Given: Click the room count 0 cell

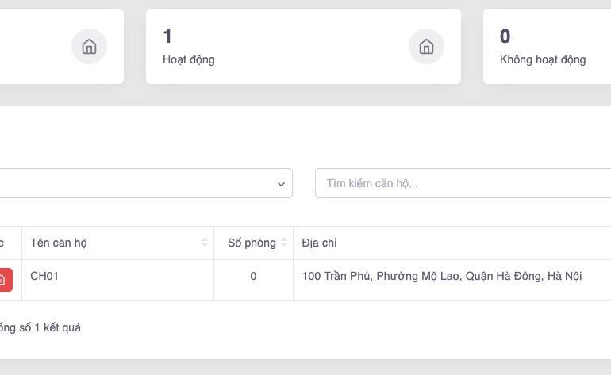Looking at the screenshot, I should tap(253, 277).
